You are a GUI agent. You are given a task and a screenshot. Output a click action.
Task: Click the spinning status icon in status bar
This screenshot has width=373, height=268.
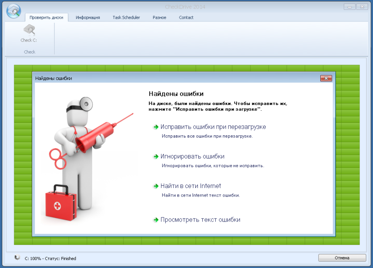pyautogui.click(x=17, y=258)
